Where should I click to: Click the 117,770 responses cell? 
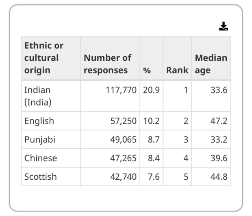click(121, 90)
